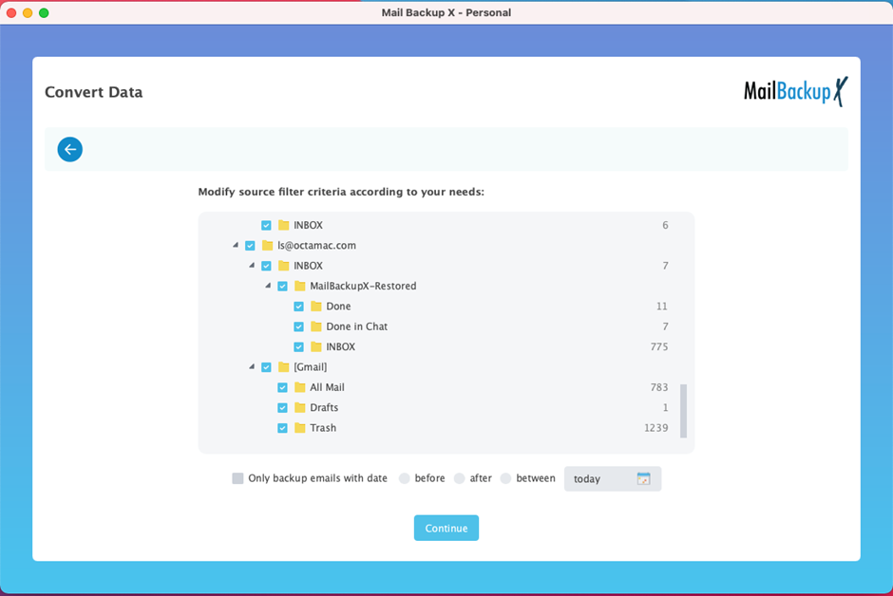Click the Done in Chat folder icon
The width and height of the screenshot is (893, 596).
pyautogui.click(x=316, y=326)
